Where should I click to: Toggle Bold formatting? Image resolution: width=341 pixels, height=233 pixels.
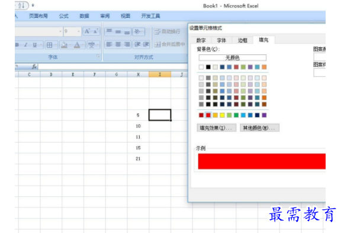point(17,45)
